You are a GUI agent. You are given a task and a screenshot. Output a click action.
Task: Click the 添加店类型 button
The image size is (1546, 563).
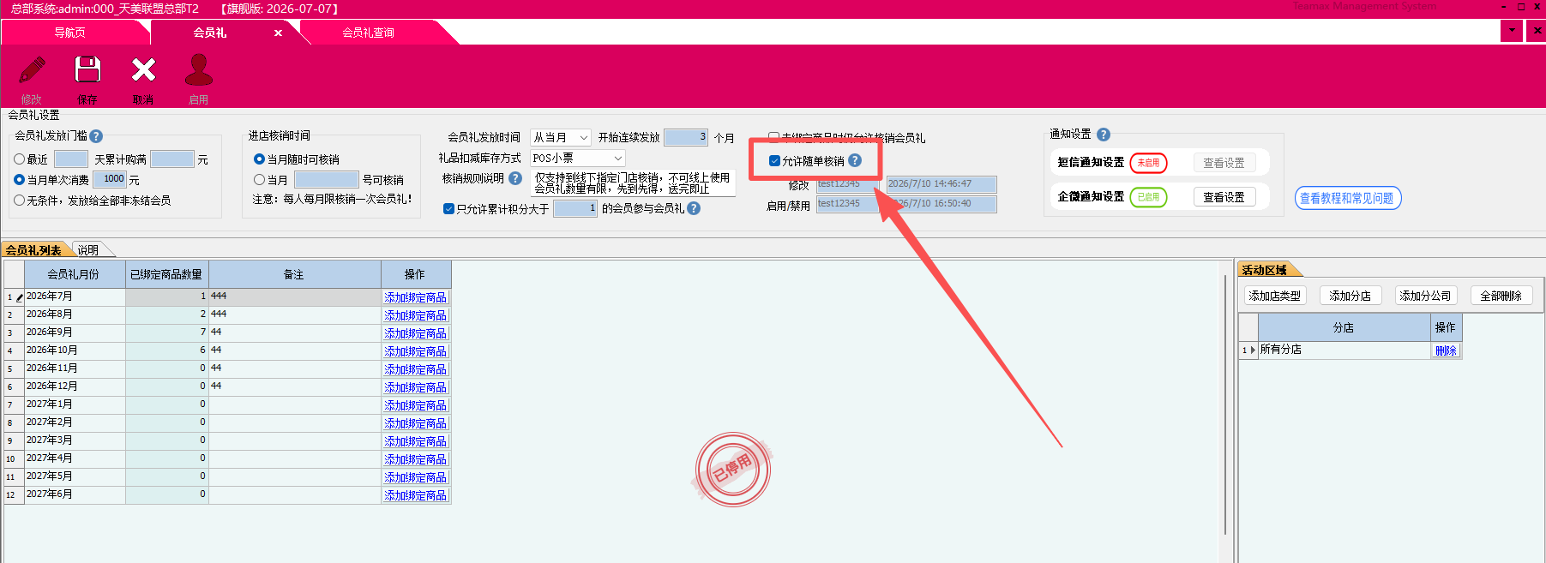(1275, 296)
